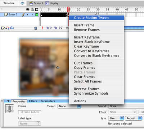Collapse the Properties panel with the triangle

click(8, 101)
